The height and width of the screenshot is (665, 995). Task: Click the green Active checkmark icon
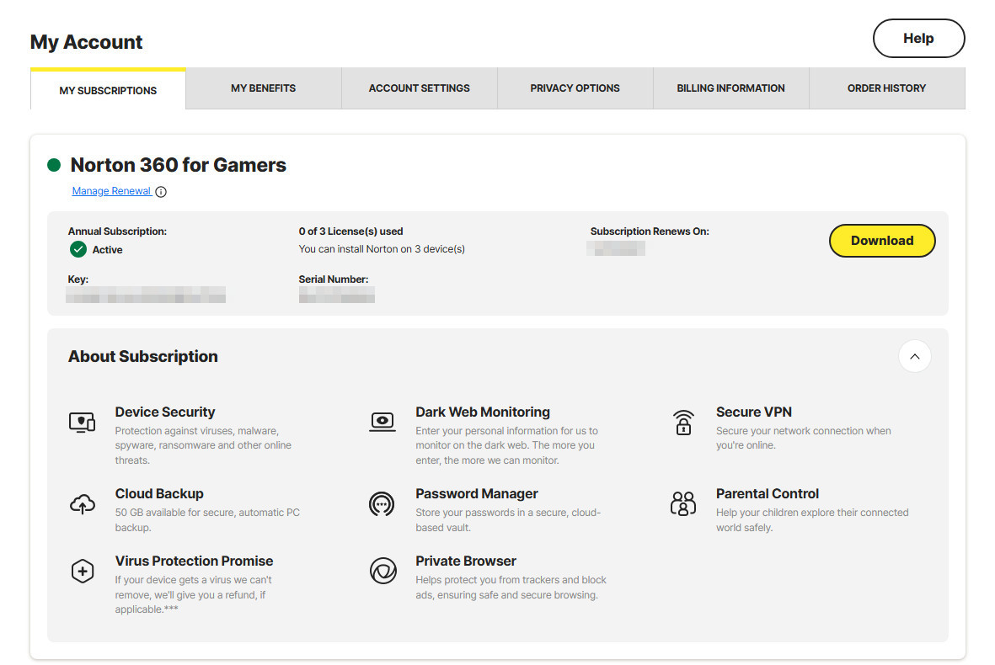tap(78, 249)
